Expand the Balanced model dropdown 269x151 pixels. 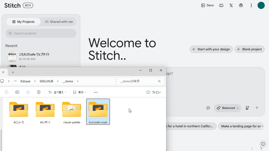pyautogui.click(x=227, y=108)
